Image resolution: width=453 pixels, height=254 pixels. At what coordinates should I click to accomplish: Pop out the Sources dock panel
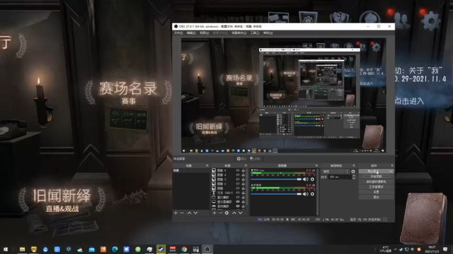(246, 165)
